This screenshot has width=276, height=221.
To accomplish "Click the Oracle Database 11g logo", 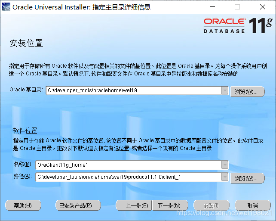I will [238, 26].
